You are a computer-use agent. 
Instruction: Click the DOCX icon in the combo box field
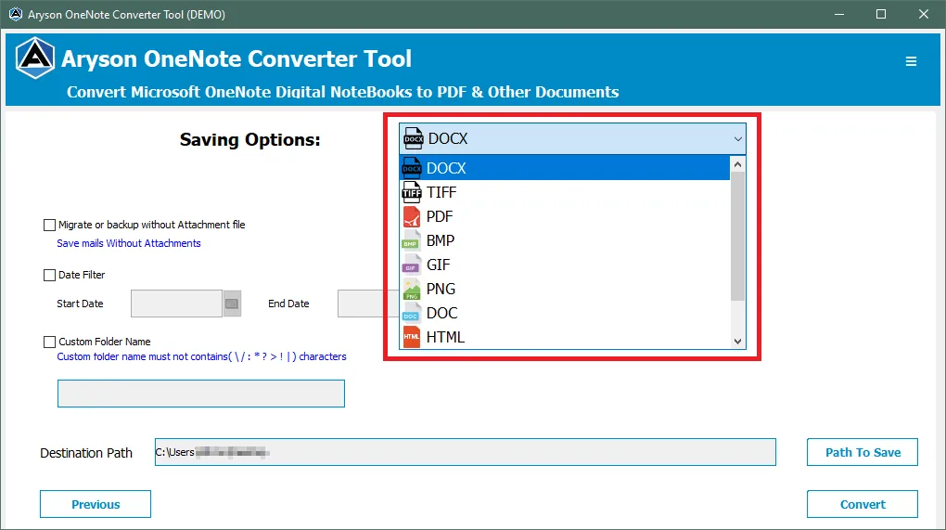[x=414, y=138]
